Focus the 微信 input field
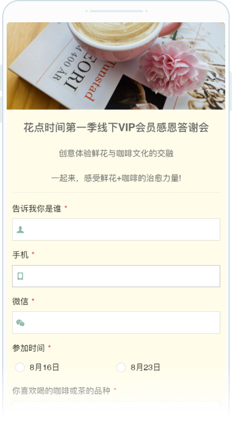233x421 pixels. pos(116,323)
